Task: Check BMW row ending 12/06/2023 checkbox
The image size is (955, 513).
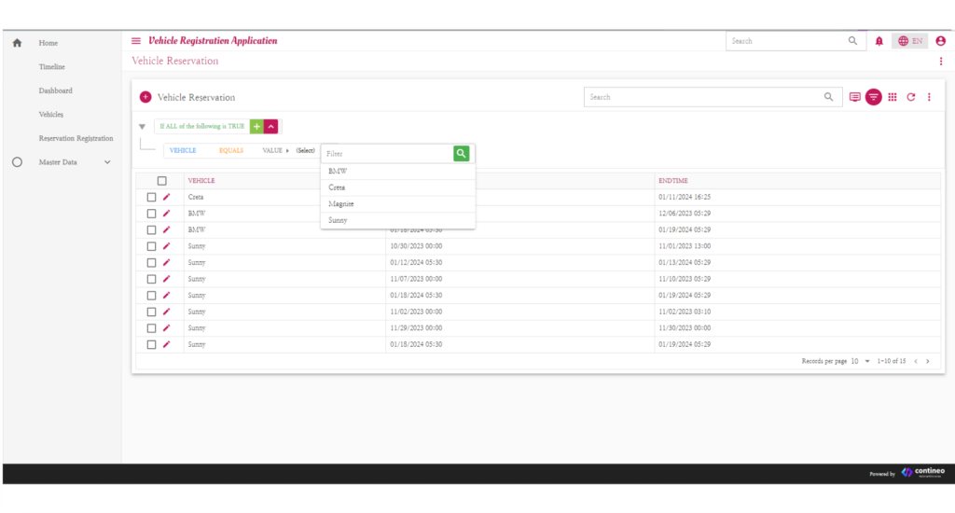Action: click(x=151, y=214)
